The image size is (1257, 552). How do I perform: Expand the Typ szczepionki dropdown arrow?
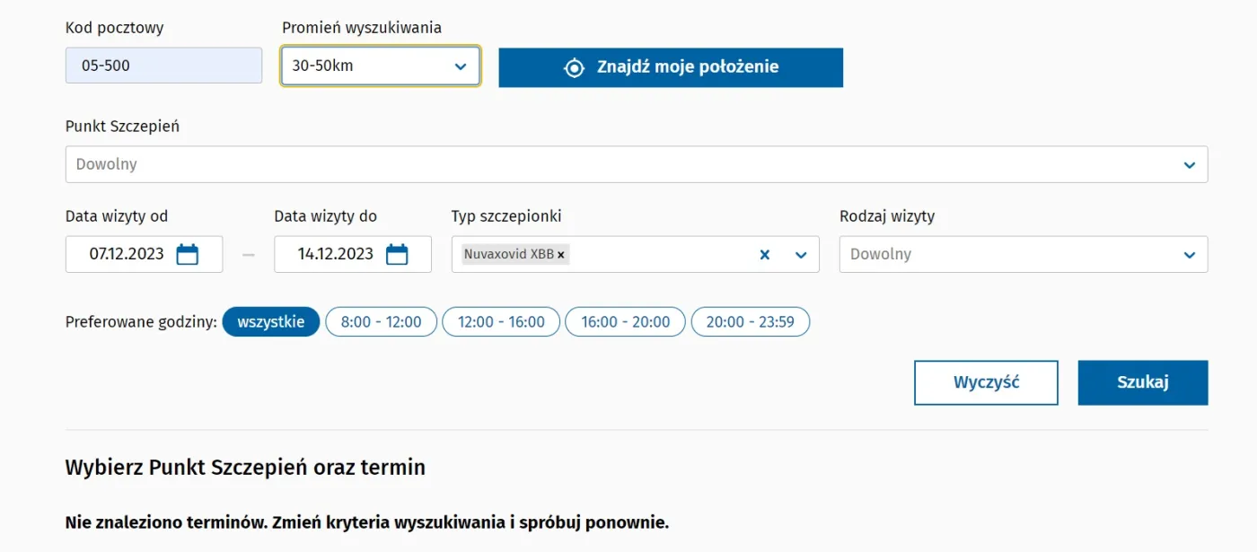pos(802,255)
